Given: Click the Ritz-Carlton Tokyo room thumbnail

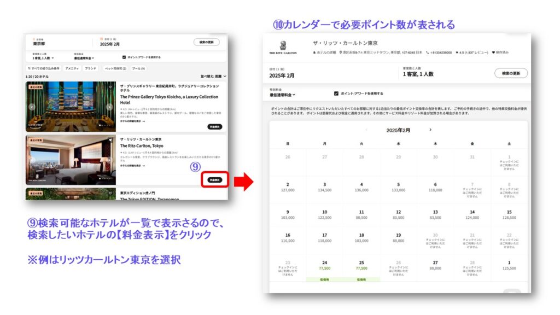Looking at the screenshot, I should pyautogui.click(x=71, y=160).
